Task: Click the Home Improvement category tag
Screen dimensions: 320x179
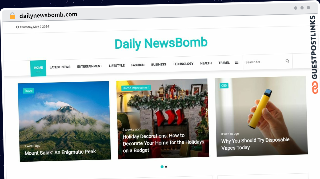Action: tap(136, 88)
